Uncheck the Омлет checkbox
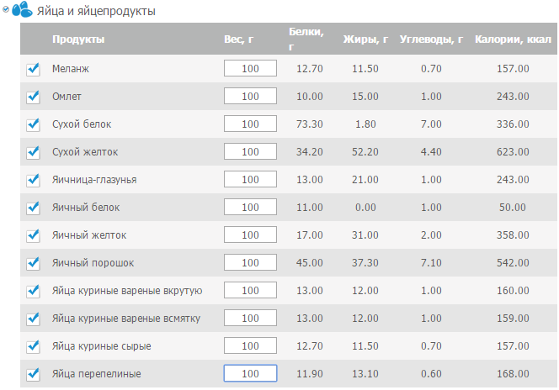The width and height of the screenshot is (559, 390). point(33,97)
